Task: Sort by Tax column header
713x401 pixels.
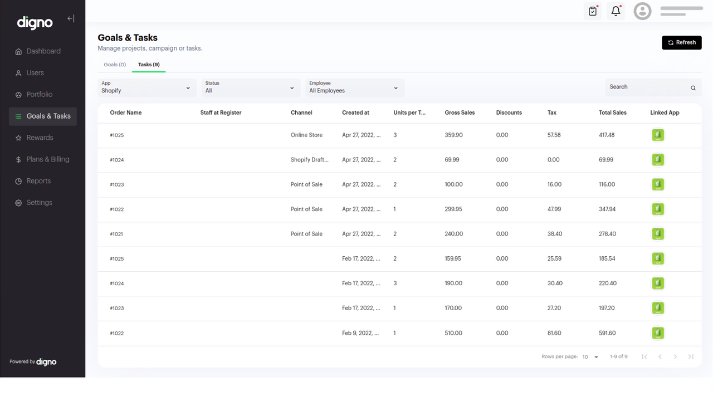Action: 552,113
